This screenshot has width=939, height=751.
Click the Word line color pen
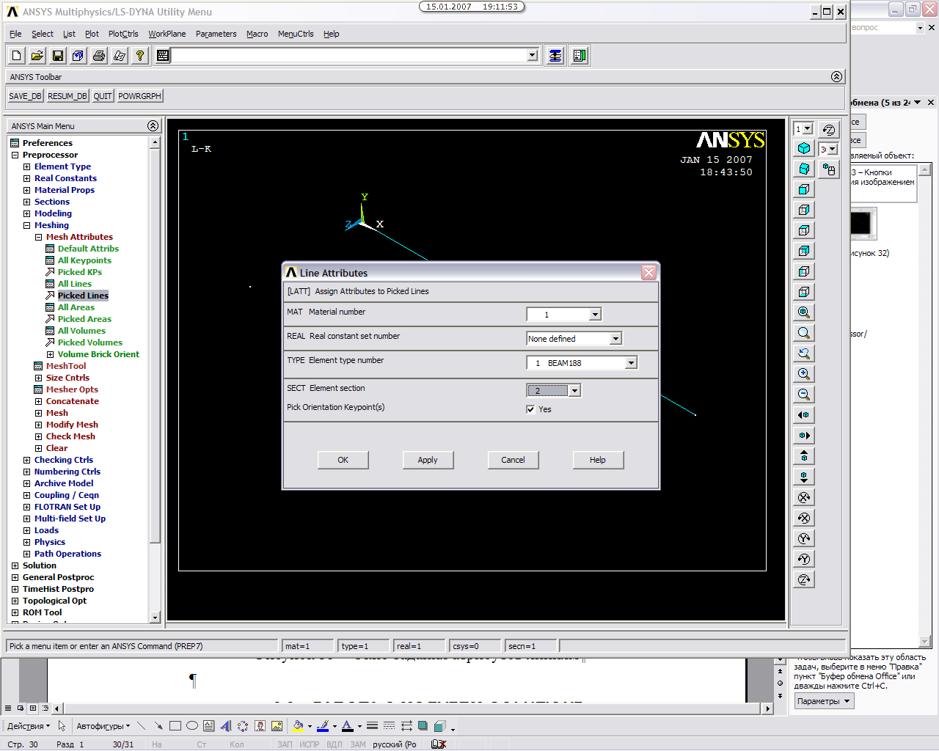(x=323, y=726)
